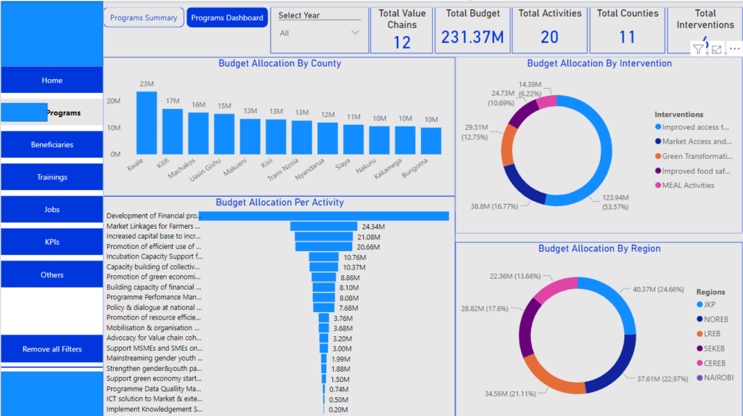Open the Select Year dropdown
The width and height of the screenshot is (743, 416).
click(x=319, y=33)
